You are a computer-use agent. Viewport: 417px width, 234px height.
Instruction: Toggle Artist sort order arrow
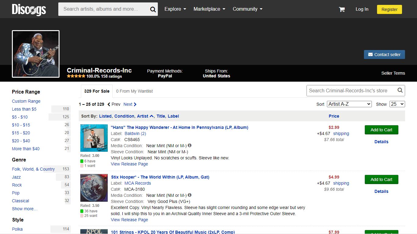coord(152,116)
